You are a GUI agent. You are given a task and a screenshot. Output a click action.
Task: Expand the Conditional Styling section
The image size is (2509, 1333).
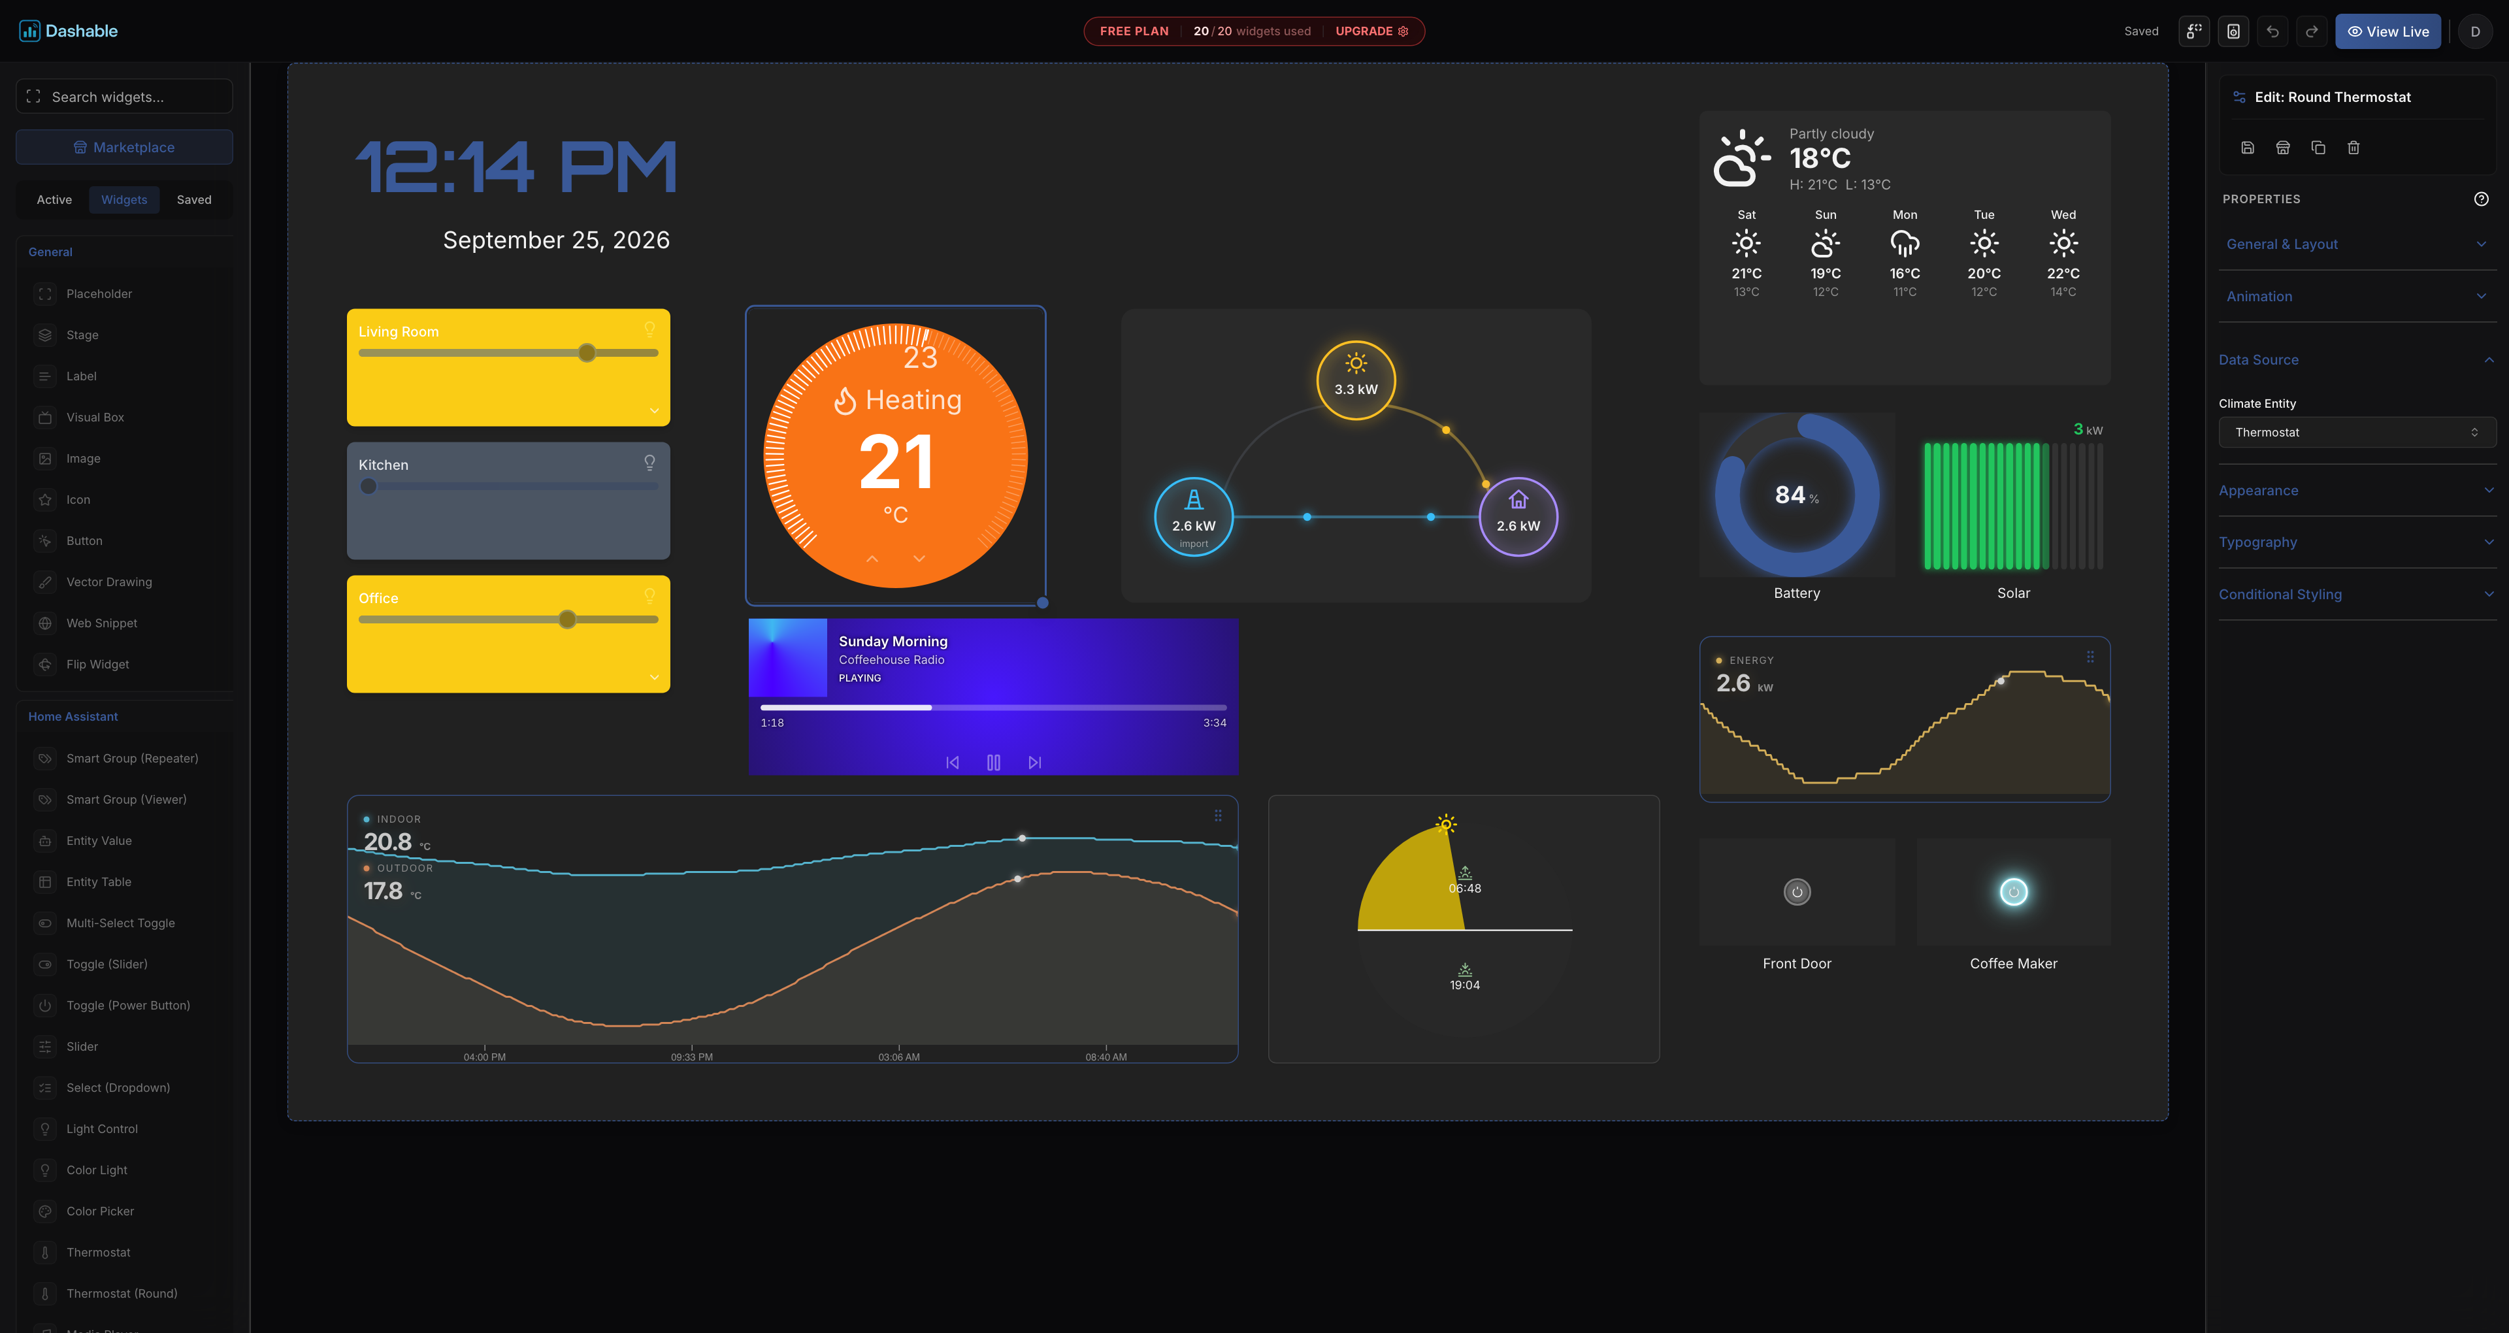(x=2357, y=595)
